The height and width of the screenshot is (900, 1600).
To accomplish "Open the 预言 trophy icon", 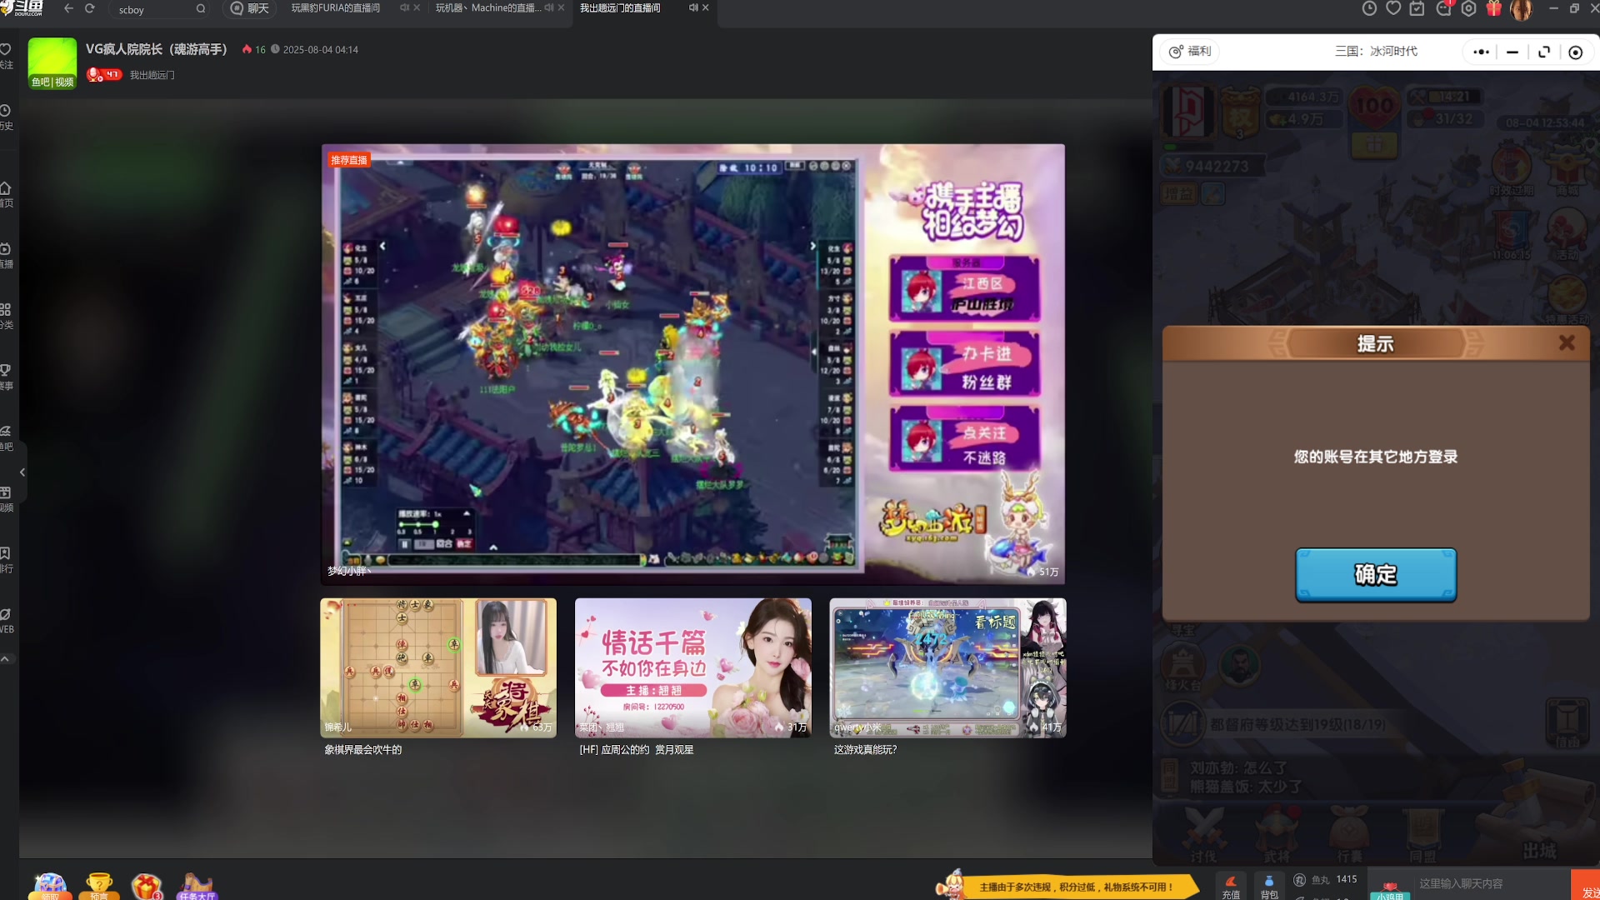I will coord(99,886).
